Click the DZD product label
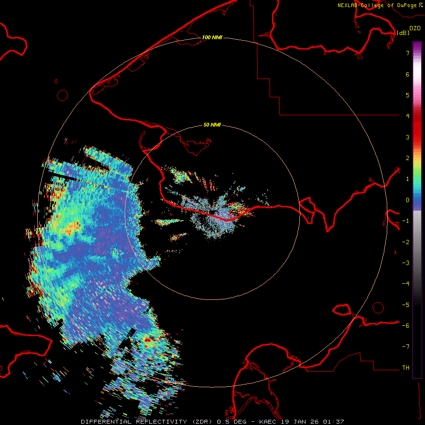Image resolution: width=425 pixels, height=425 pixels. pos(415,28)
